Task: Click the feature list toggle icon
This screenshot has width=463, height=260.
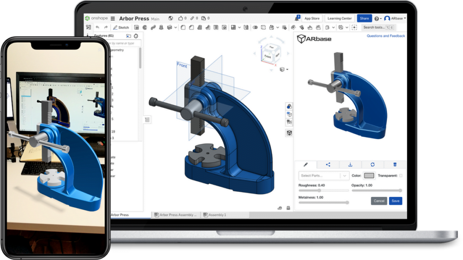Action: pos(89,27)
